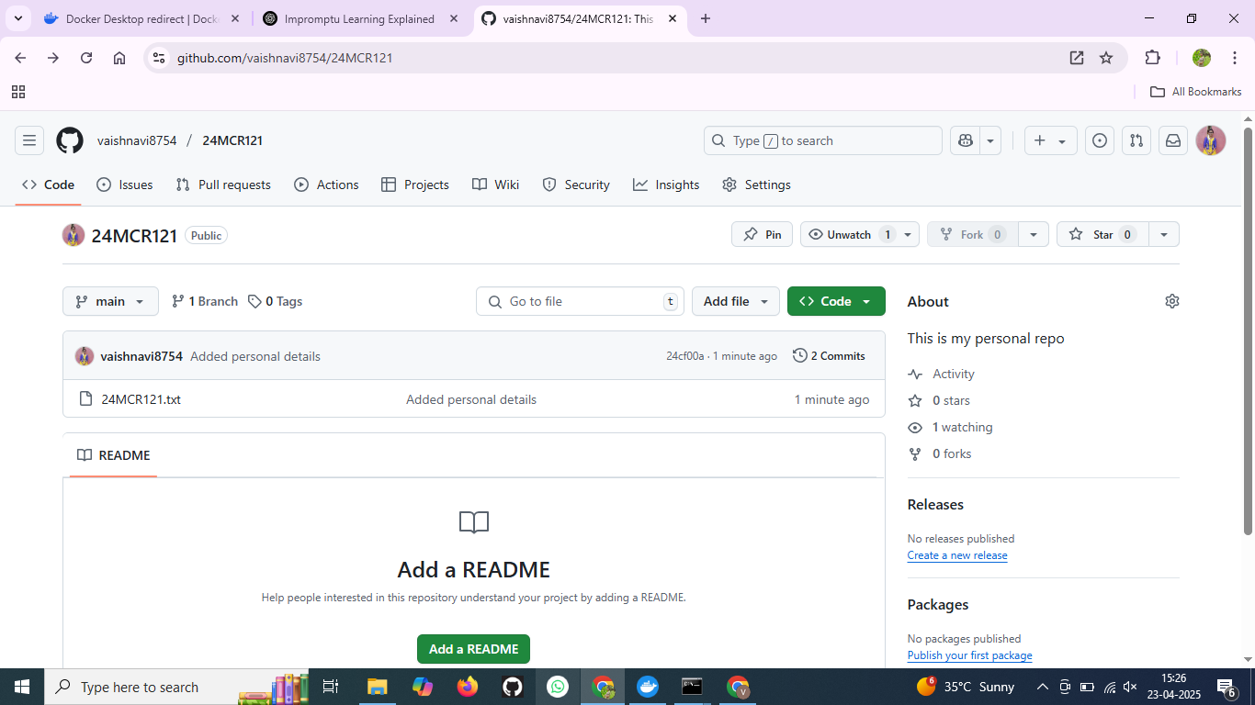Open the issues icon in header
Screen dimensions: 1255x705
click(x=1100, y=140)
